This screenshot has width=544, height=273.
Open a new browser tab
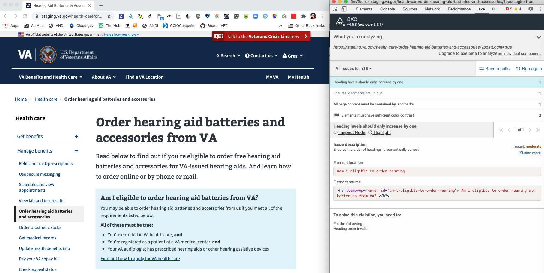(101, 6)
